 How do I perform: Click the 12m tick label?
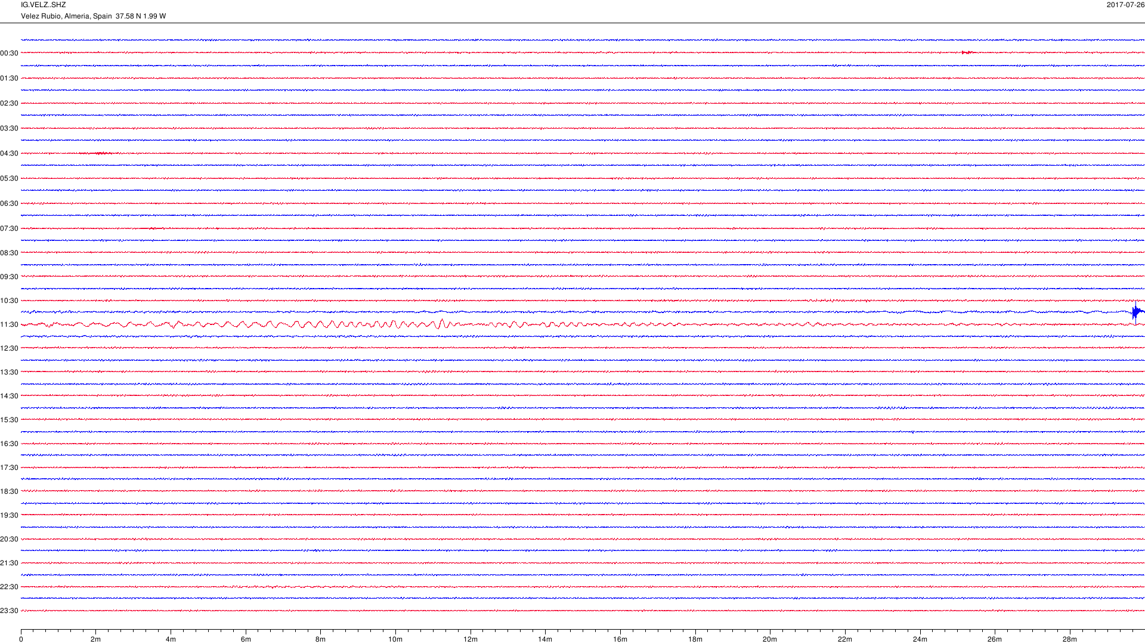[x=471, y=639]
